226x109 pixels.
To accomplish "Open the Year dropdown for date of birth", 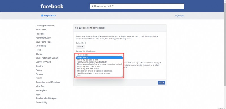I will 81,47.
